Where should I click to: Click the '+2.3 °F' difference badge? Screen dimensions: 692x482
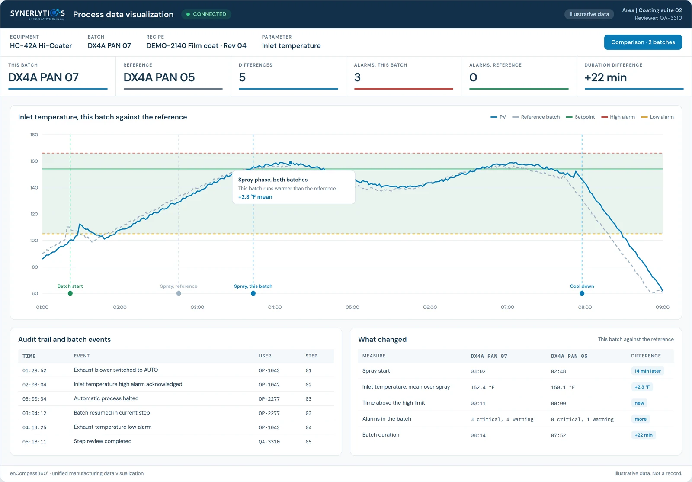[x=642, y=387]
